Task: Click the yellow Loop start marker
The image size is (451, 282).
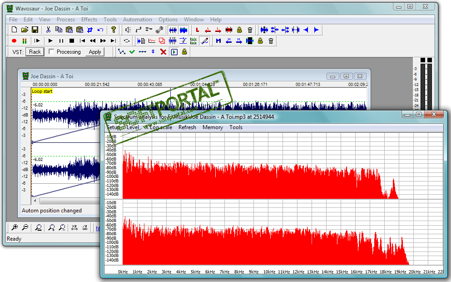Action: (x=42, y=91)
